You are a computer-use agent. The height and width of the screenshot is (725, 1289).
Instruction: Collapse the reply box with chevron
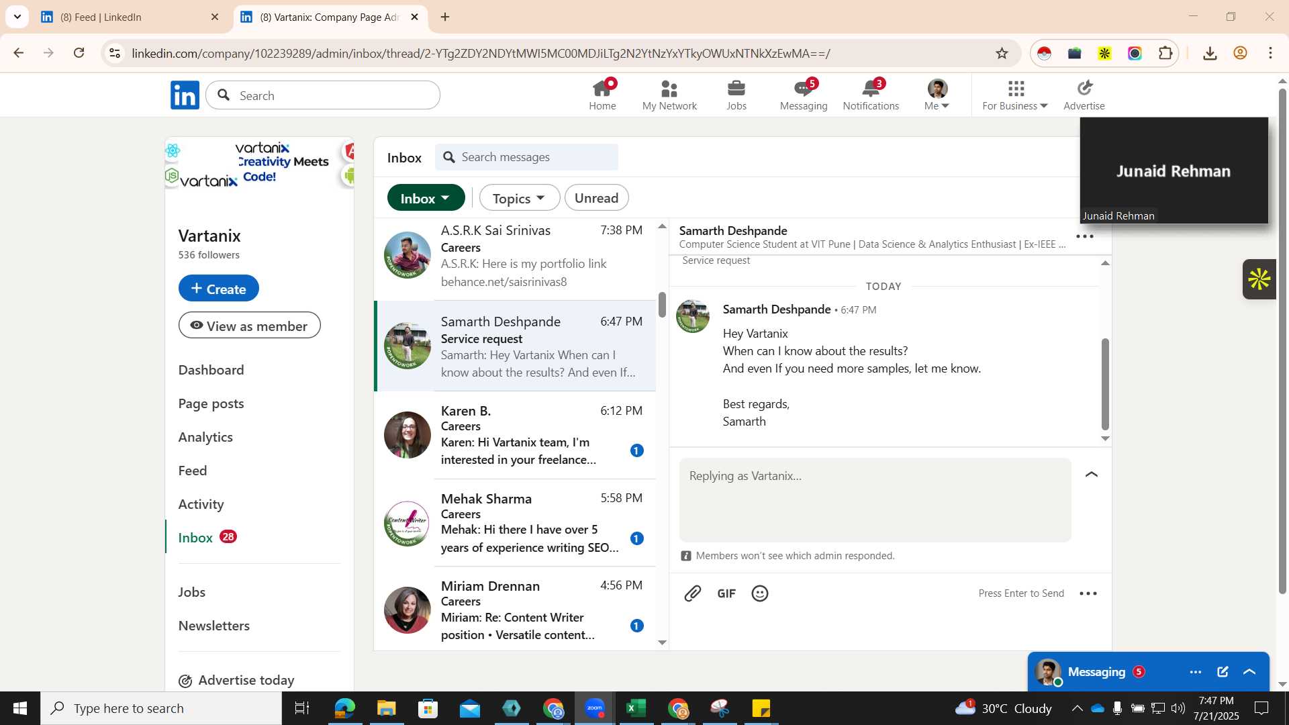click(x=1092, y=475)
